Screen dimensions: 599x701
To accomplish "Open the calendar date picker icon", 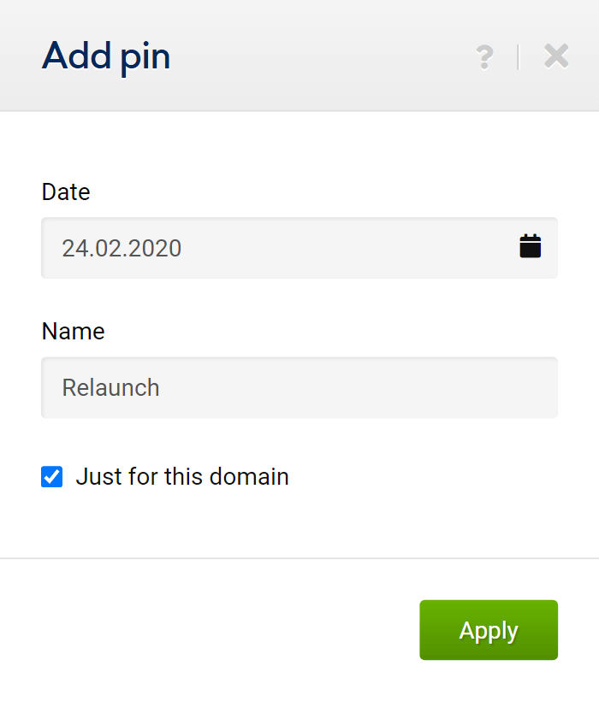I will click(x=530, y=246).
